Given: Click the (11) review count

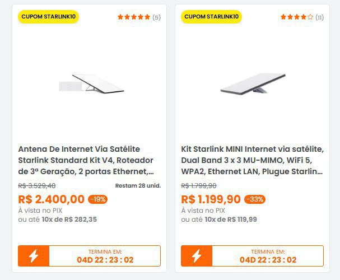Looking at the screenshot, I should click(x=319, y=17).
